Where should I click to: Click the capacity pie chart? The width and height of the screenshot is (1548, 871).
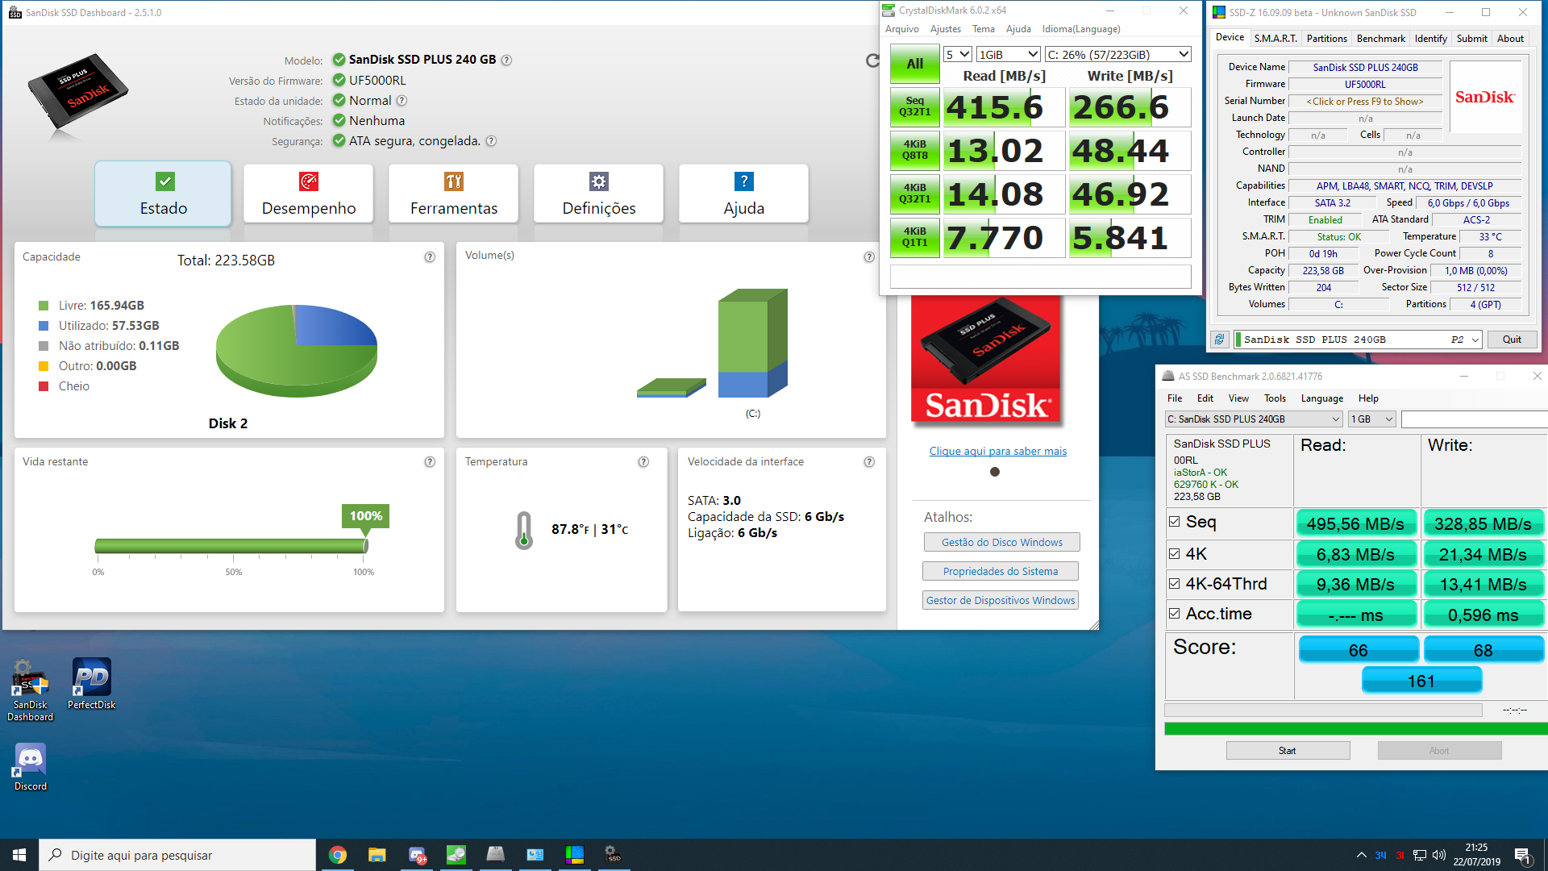coord(297,351)
